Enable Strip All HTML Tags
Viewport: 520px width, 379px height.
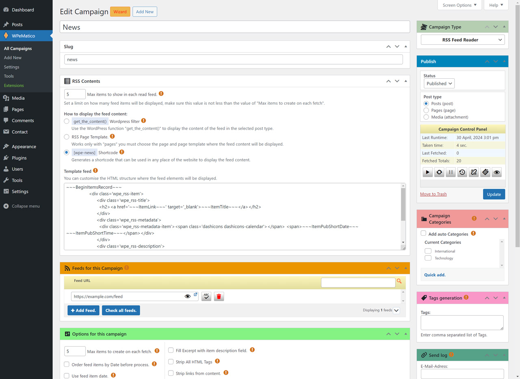pyautogui.click(x=171, y=362)
